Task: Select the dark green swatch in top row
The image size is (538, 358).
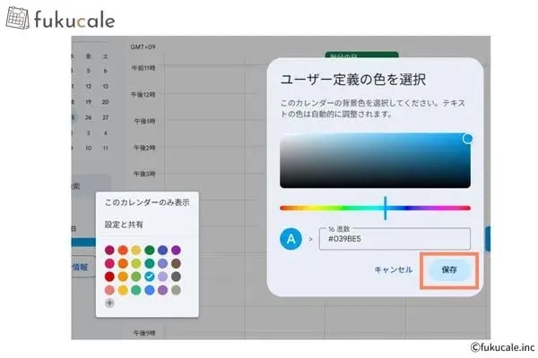Action: pyautogui.click(x=149, y=250)
